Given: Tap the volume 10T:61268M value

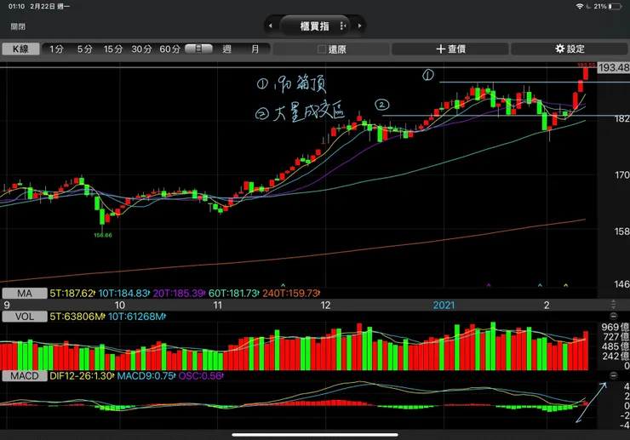Looking at the screenshot, I should (137, 317).
